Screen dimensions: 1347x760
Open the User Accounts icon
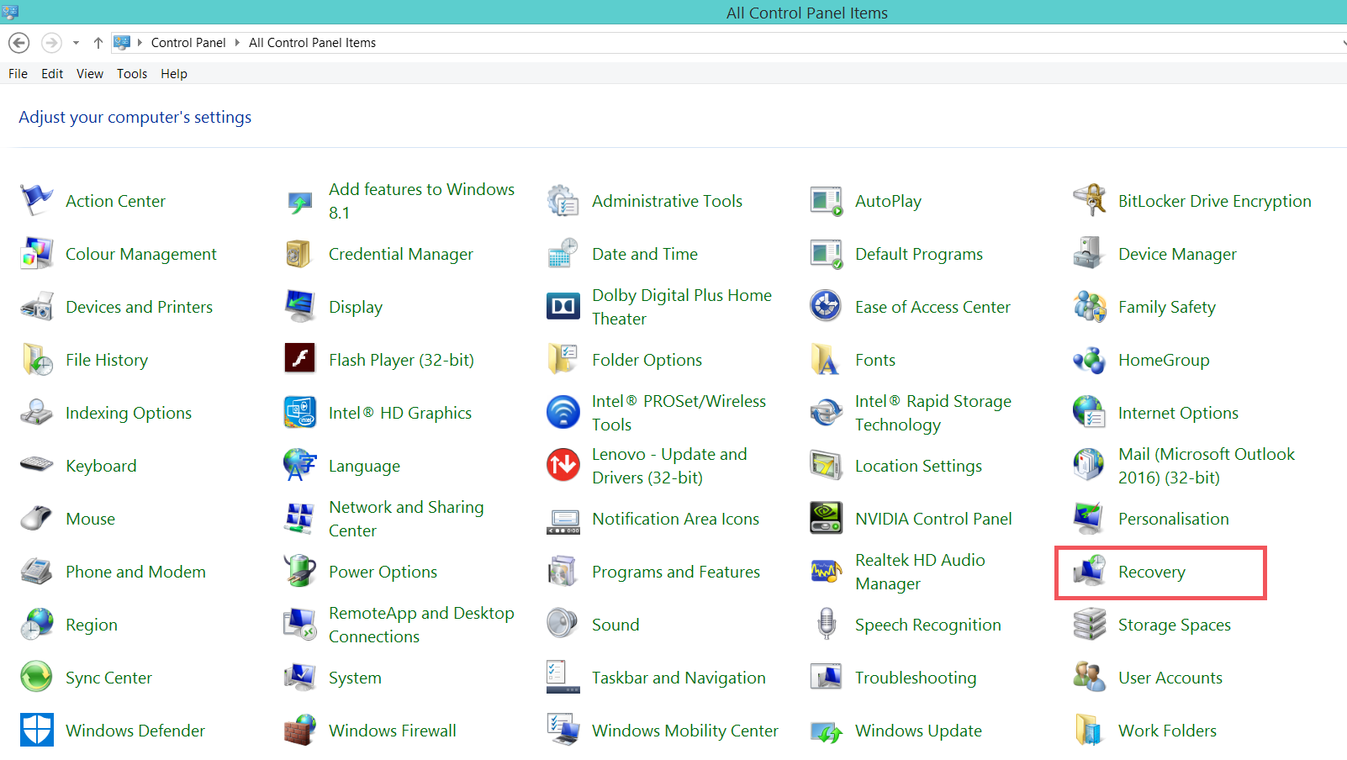pyautogui.click(x=1089, y=678)
